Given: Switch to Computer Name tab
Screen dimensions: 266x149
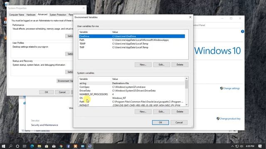Looking at the screenshot, I should 17,15.
